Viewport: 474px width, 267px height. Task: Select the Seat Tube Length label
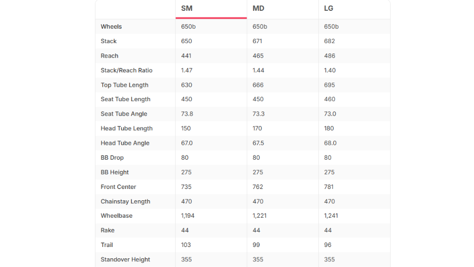125,99
